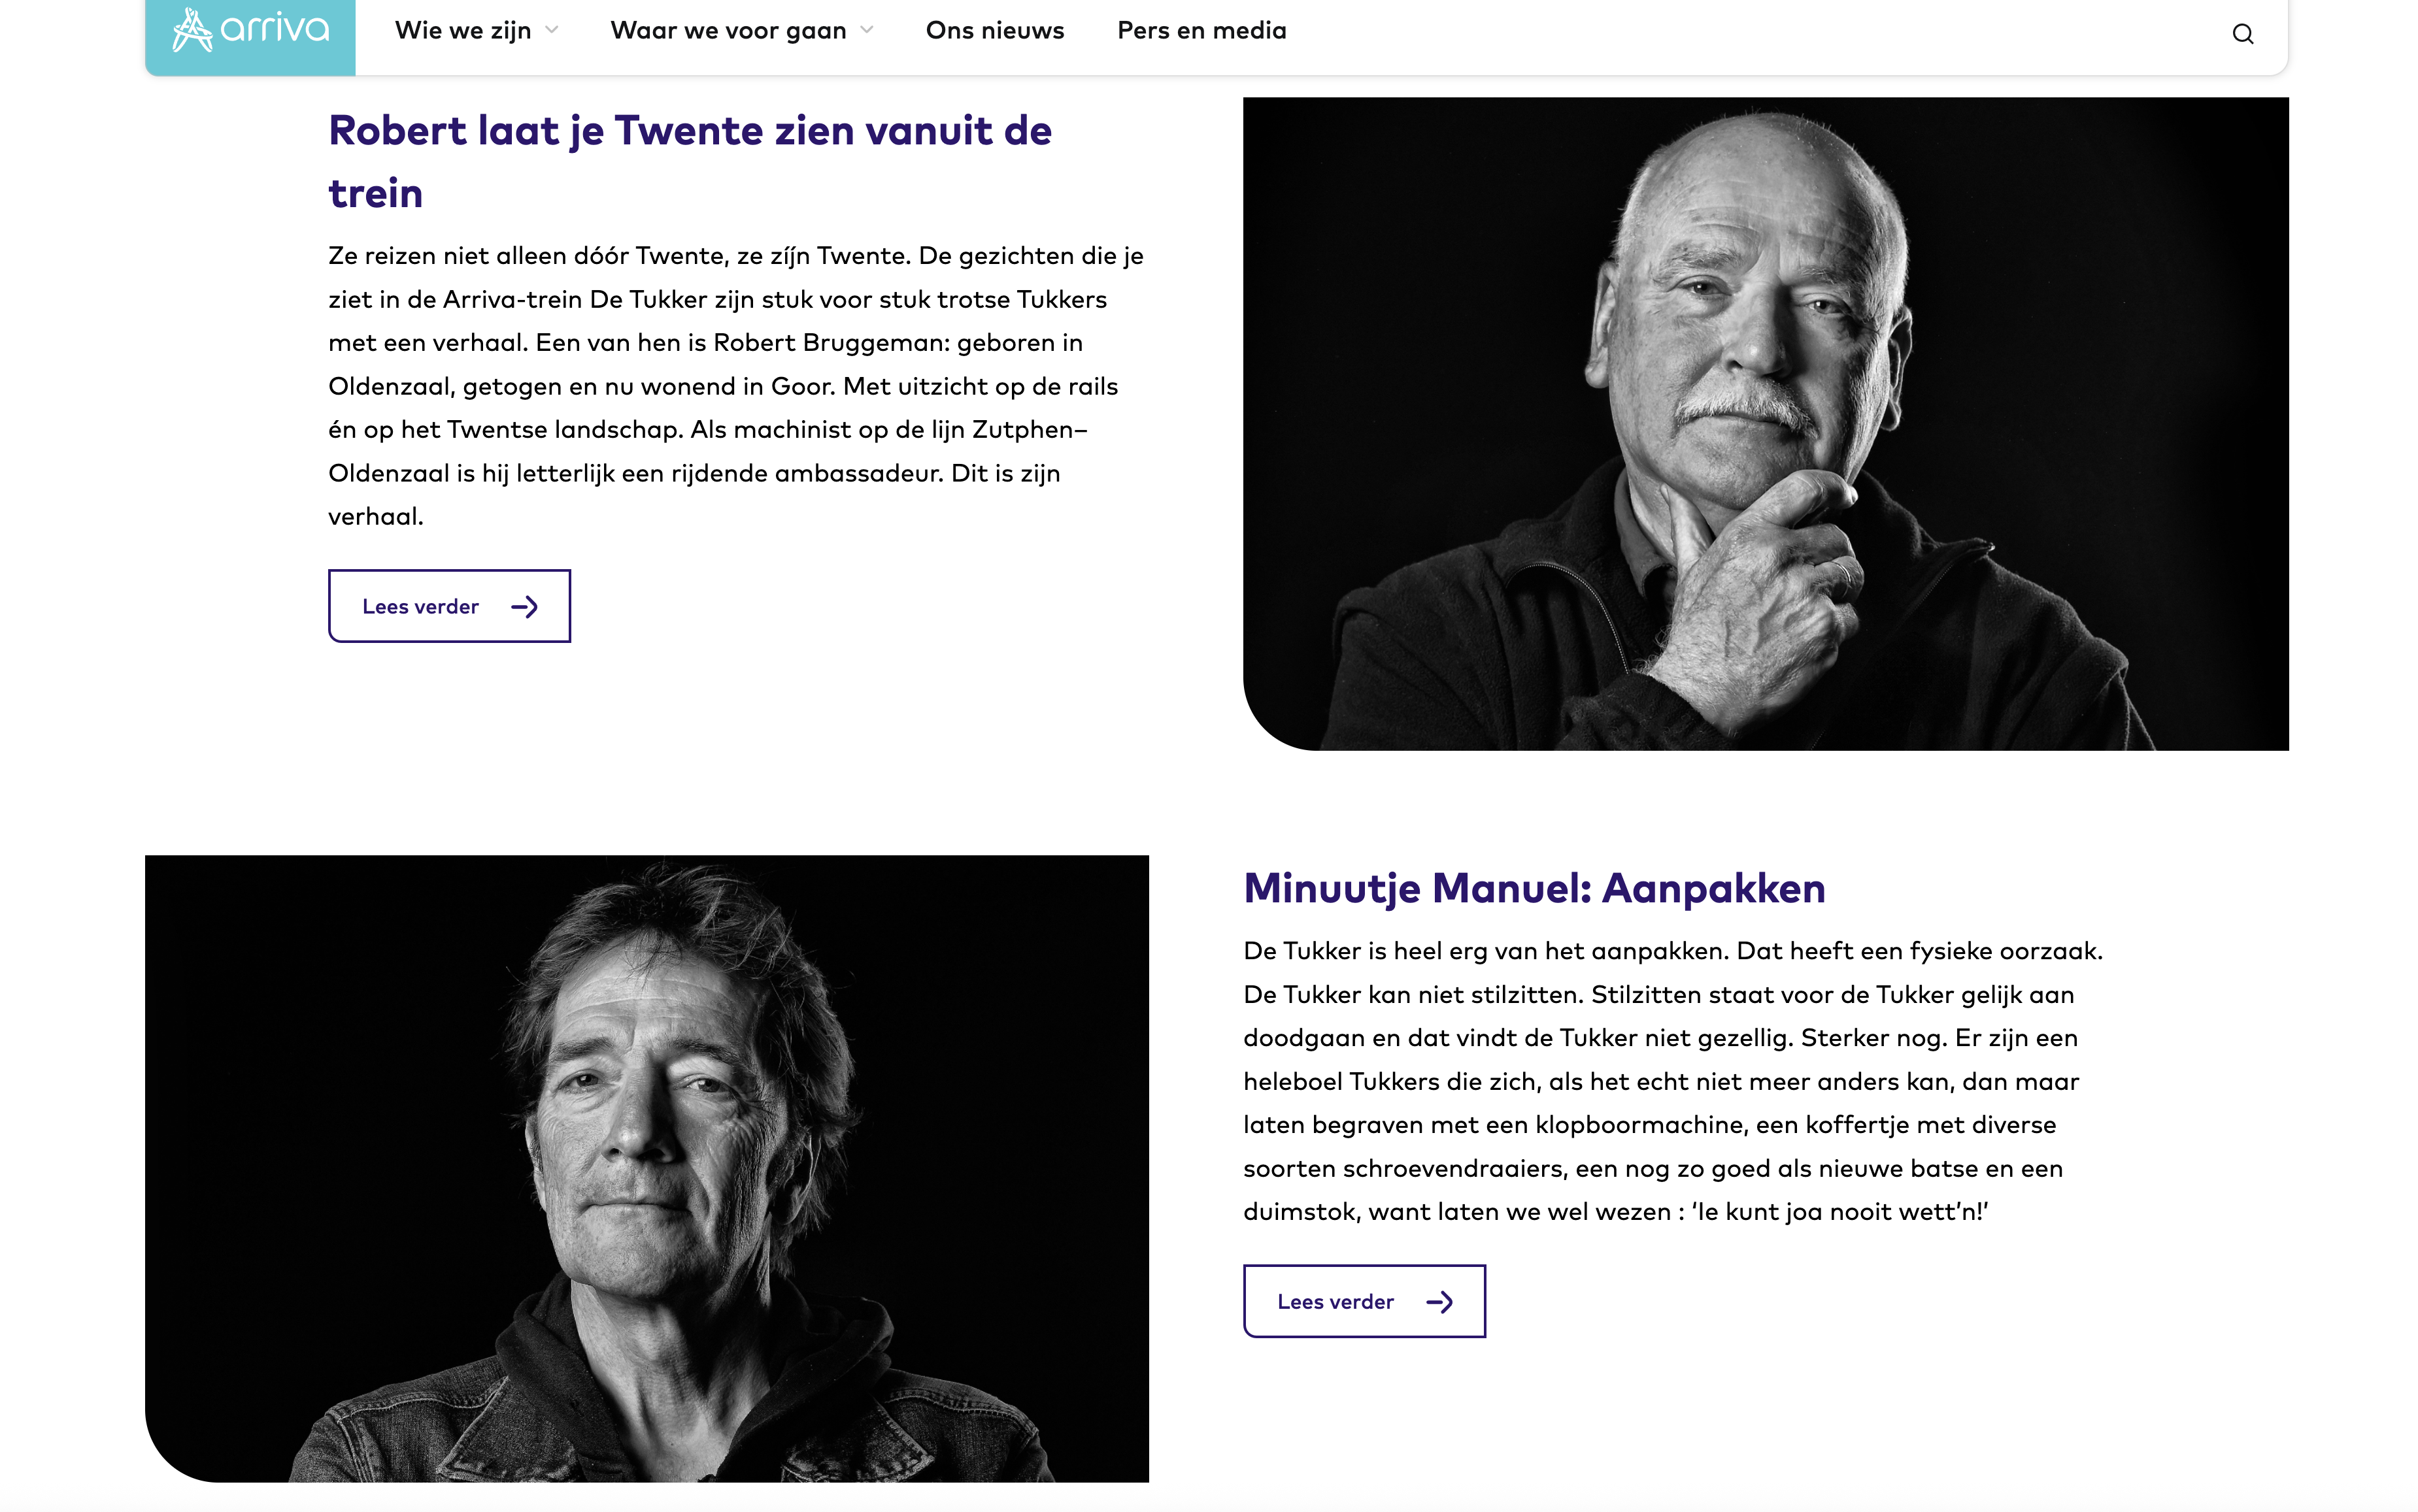
Task: Click arrow icon in Robert's Lees verder button
Action: [x=524, y=607]
